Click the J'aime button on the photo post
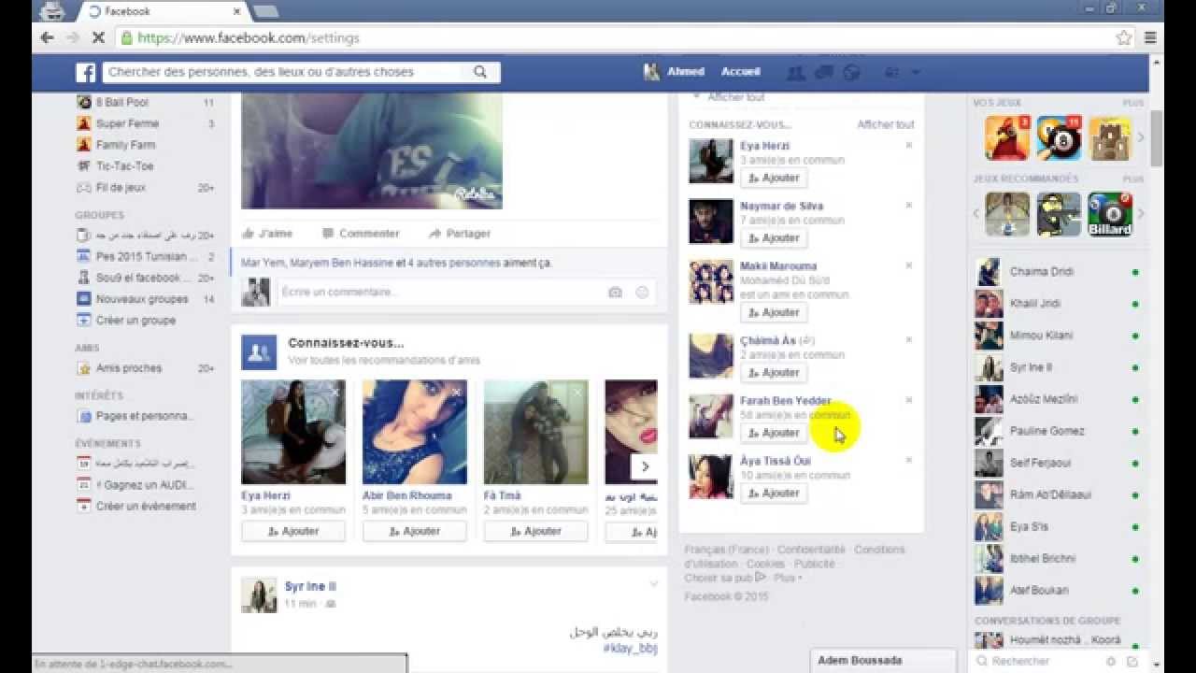 tap(268, 234)
